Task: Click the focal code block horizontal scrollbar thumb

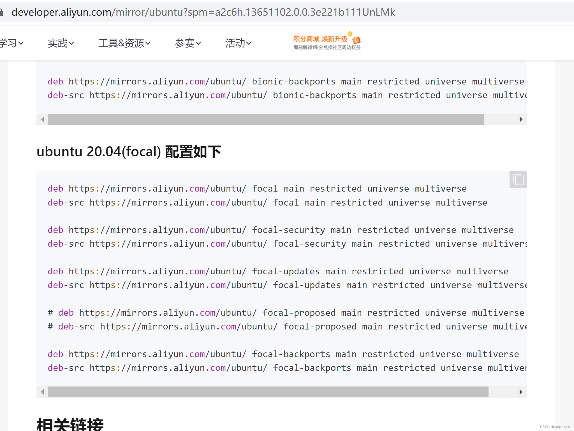Action: point(268,392)
